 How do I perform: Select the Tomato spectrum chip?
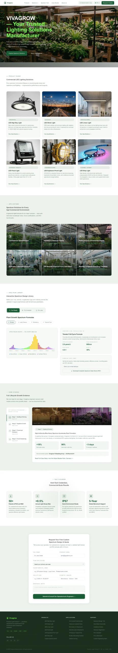click(11, 322)
